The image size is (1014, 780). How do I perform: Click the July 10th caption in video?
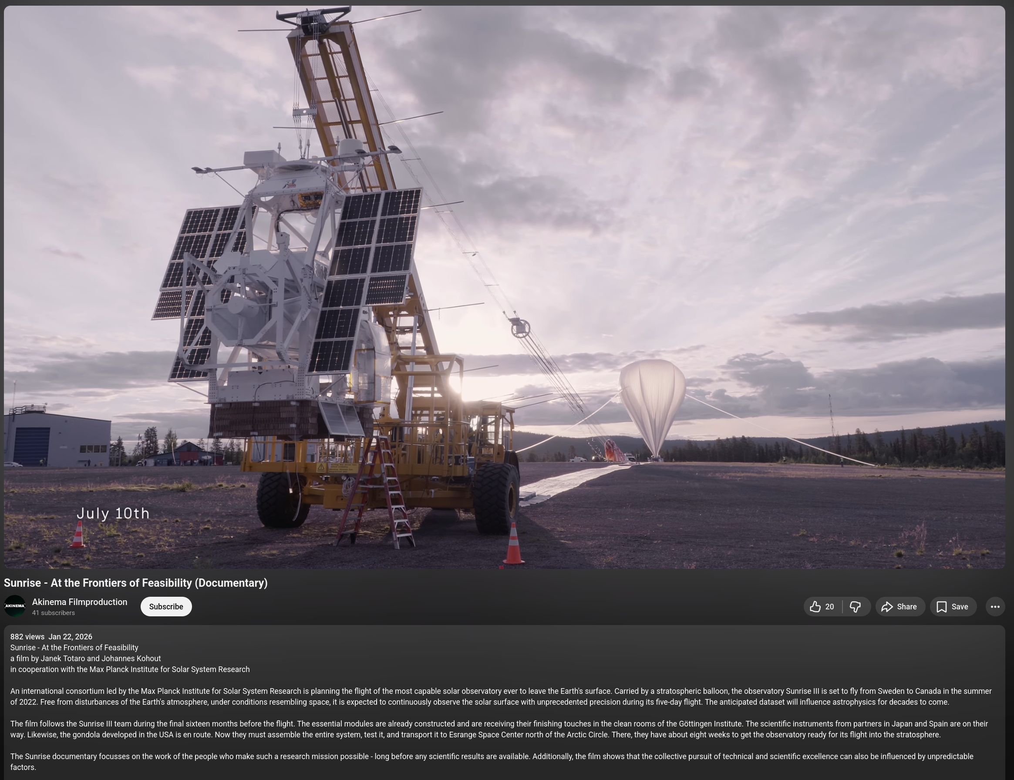(x=113, y=514)
